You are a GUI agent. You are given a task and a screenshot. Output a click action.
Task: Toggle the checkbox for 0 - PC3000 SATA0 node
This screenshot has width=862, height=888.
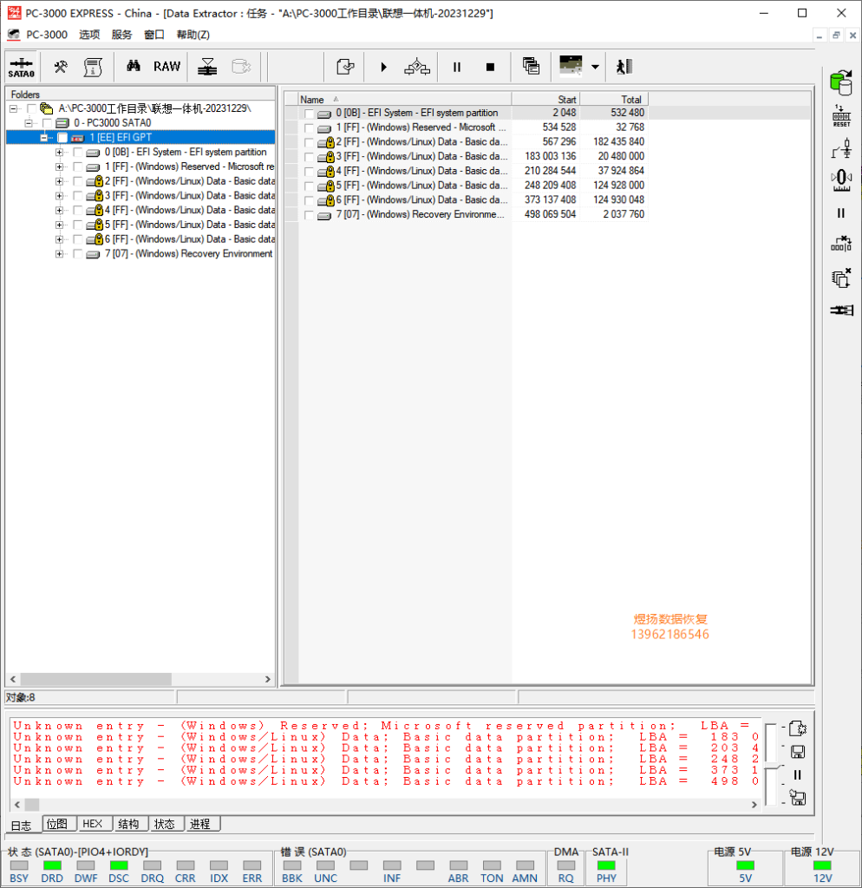[x=47, y=123]
